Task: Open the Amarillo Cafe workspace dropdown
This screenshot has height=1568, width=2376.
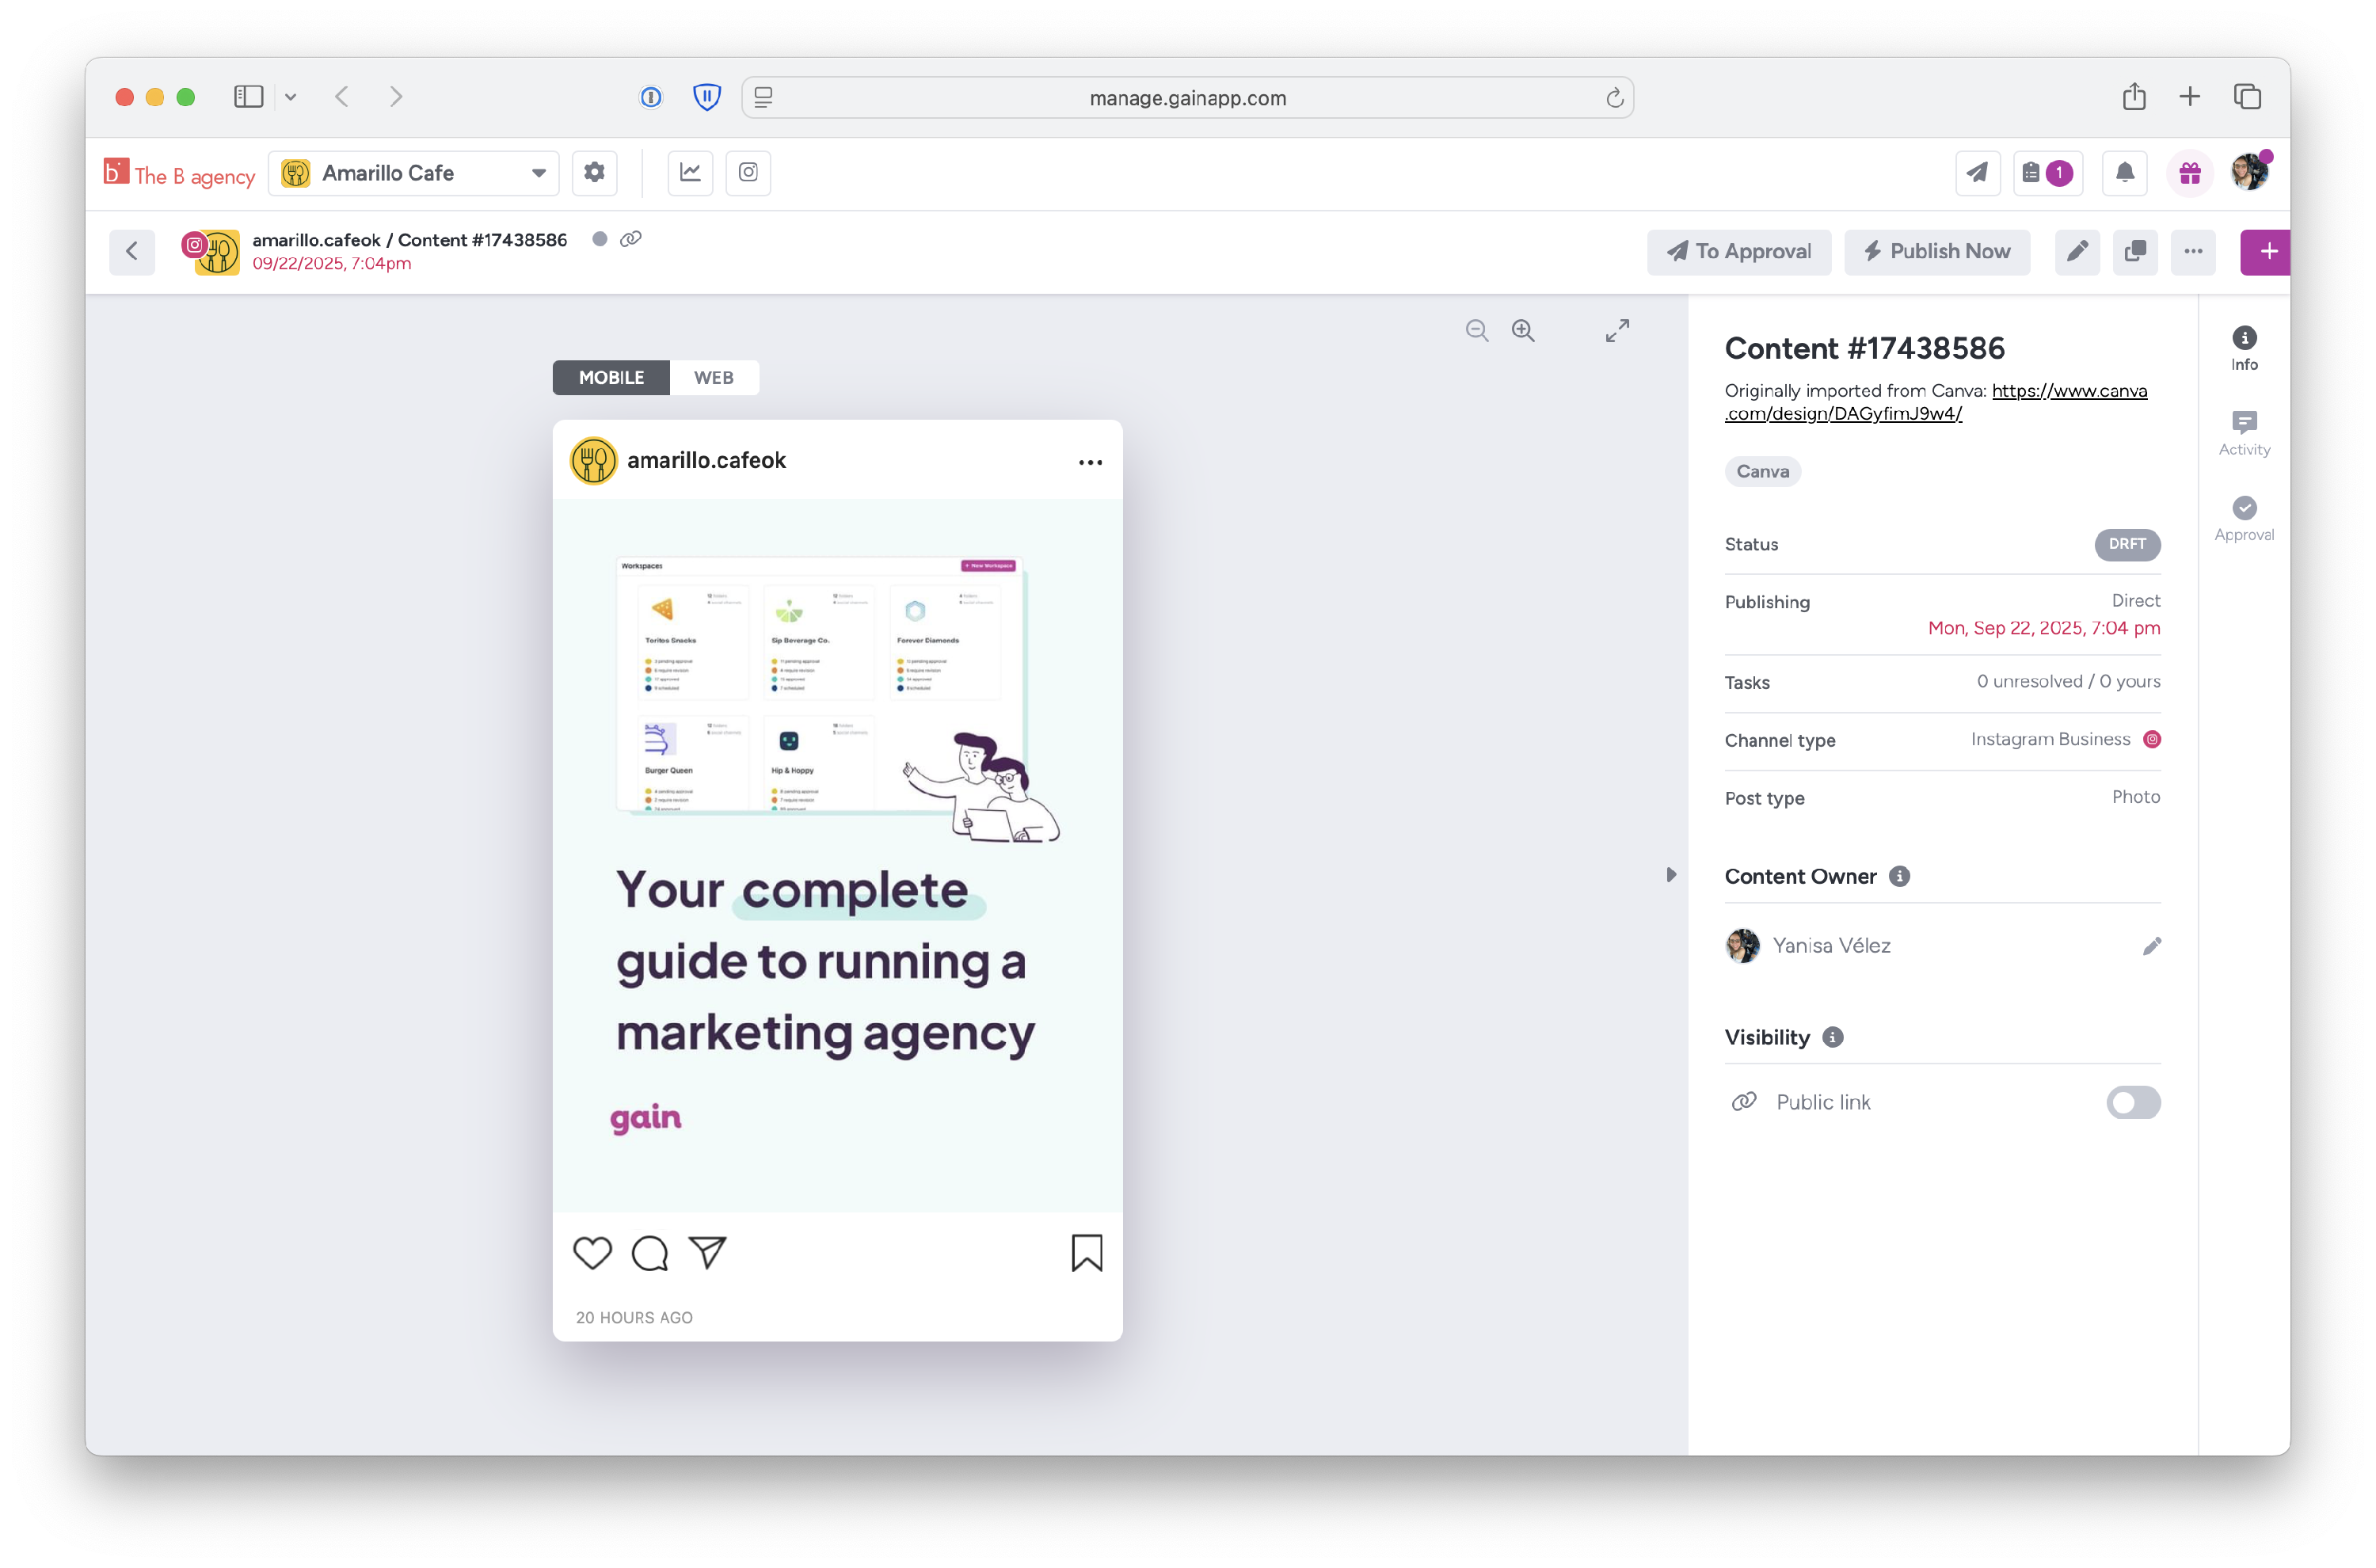Action: click(x=414, y=173)
